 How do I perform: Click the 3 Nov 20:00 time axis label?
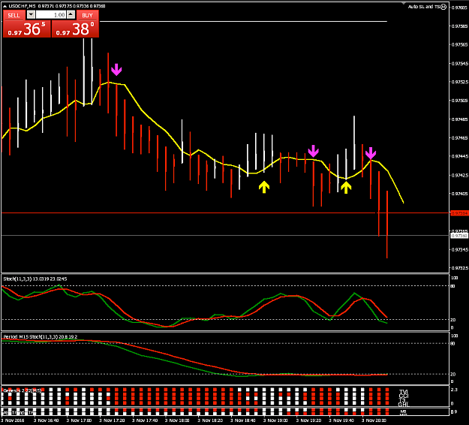[374, 420]
